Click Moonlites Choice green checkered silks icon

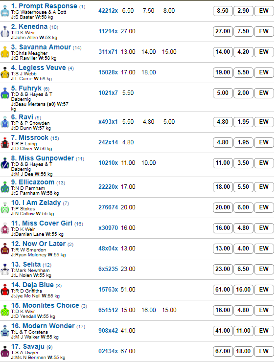(5, 310)
